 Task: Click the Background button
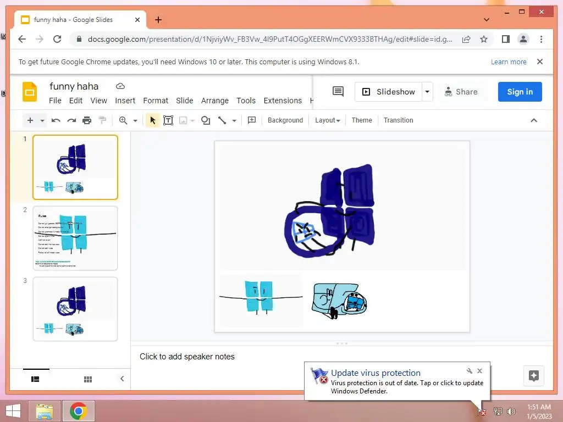click(285, 120)
